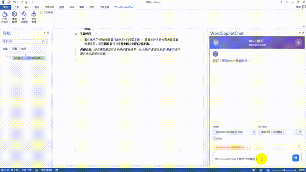Open the 聊天模式 智能问答 dropdown

coord(280,132)
